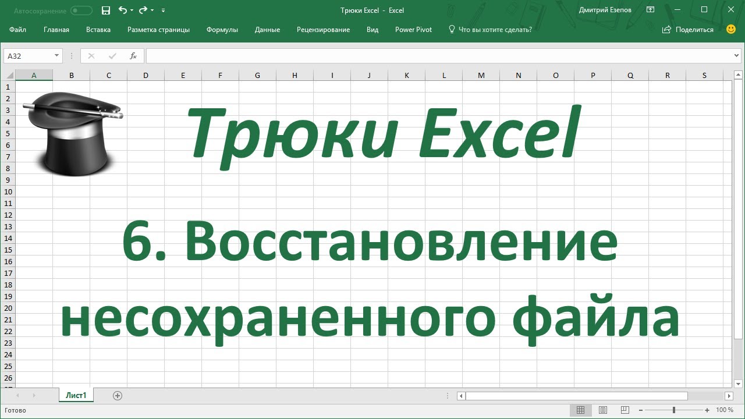Click the top hat magician image
Screen dimensions: 745x419
coord(73,133)
